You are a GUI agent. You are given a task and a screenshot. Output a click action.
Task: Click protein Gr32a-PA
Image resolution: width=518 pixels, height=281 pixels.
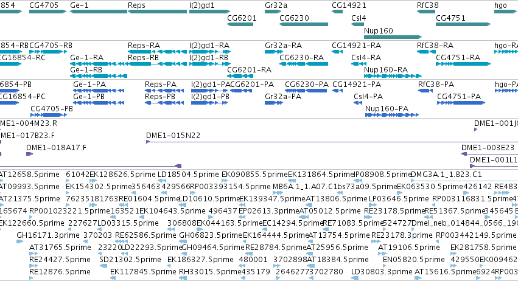click(x=274, y=103)
